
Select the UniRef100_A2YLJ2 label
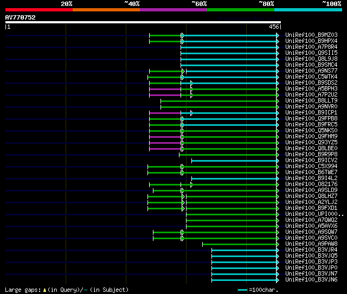point(311,202)
